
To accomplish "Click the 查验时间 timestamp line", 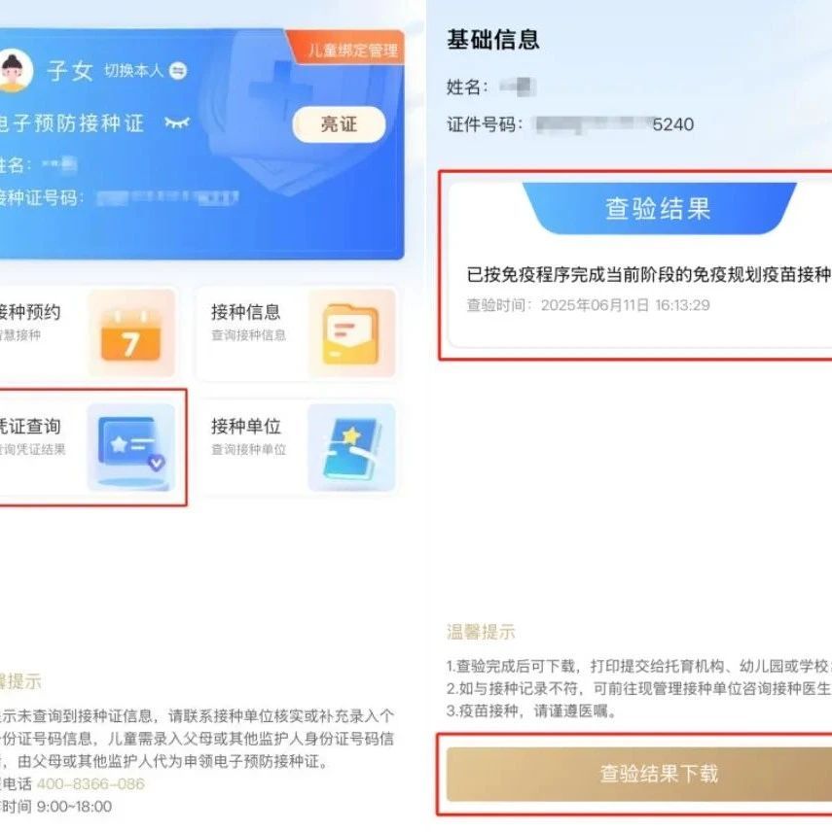I will (588, 305).
